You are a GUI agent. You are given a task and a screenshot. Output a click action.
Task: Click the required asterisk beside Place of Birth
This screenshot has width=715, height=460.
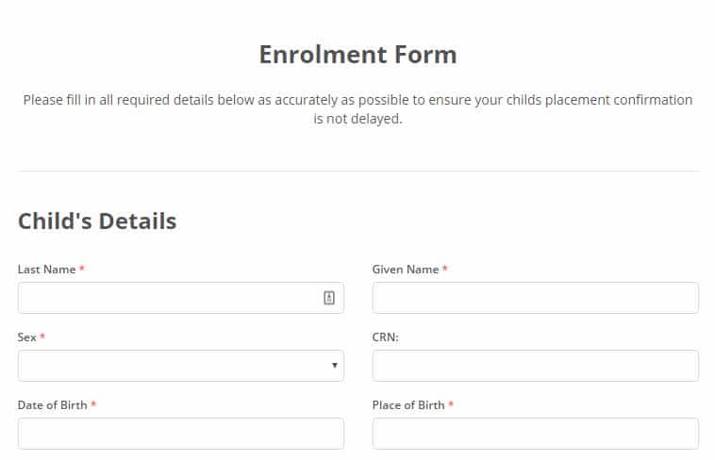coord(451,404)
